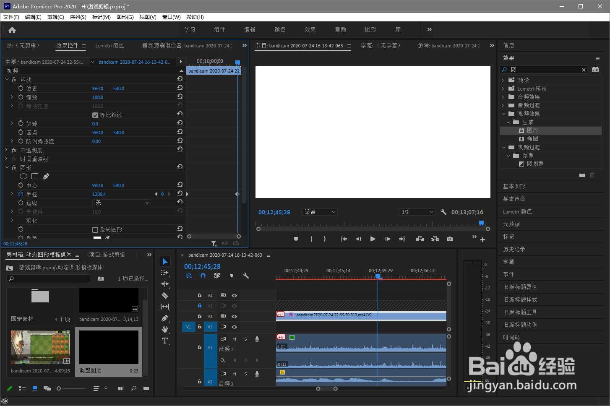The height and width of the screenshot is (406, 610).
Task: Click Export Frame camera icon
Action: point(450,239)
